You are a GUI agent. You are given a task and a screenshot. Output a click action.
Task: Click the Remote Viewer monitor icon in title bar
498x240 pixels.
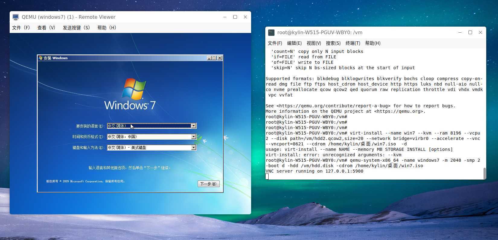[16, 17]
